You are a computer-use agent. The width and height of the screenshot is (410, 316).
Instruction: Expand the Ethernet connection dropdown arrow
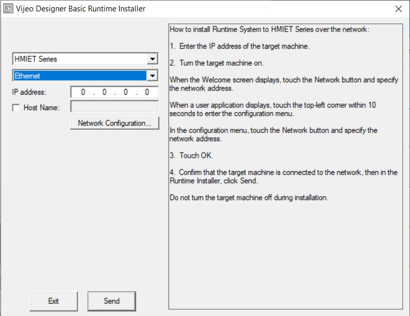pyautogui.click(x=152, y=76)
